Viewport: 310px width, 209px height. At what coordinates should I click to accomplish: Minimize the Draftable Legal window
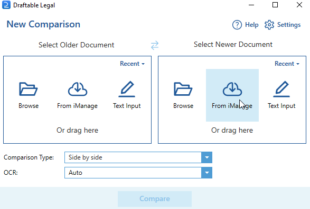tap(251, 5)
